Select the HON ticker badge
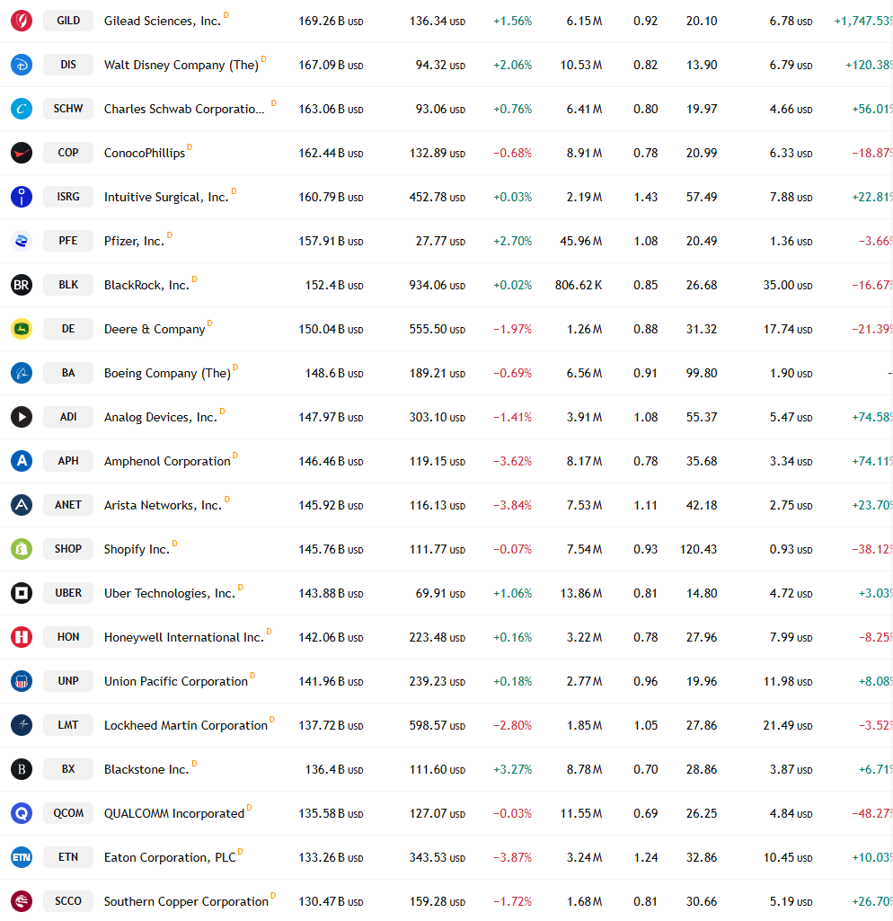 click(x=68, y=637)
